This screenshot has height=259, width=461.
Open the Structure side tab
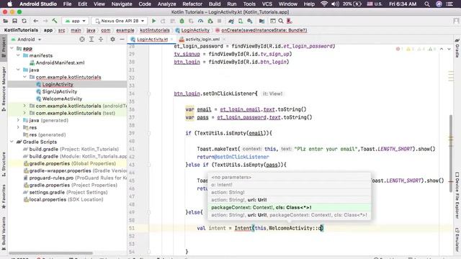[x=4, y=165]
